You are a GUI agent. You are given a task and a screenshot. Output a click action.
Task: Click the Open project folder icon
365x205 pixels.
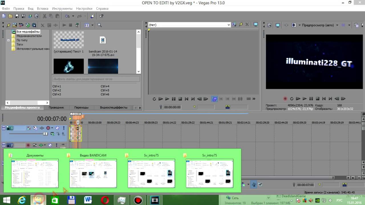pos(10,16)
